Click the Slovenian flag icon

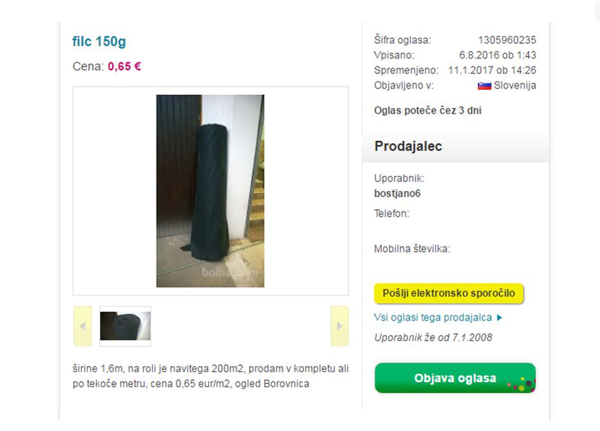coord(484,86)
